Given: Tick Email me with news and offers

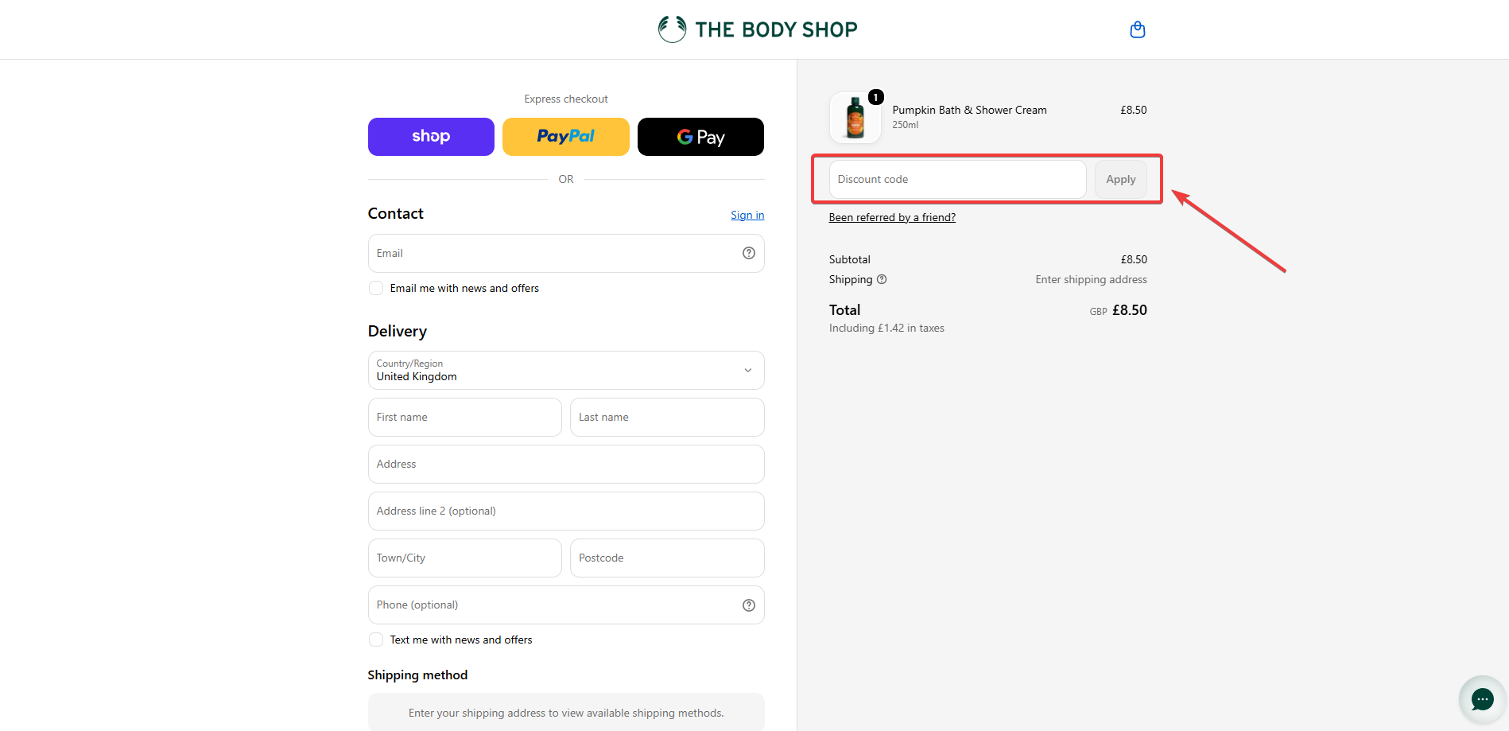Looking at the screenshot, I should point(376,288).
